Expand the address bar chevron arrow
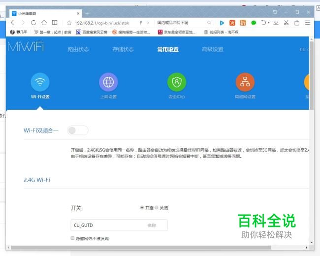The image size is (320, 256). click(148, 23)
